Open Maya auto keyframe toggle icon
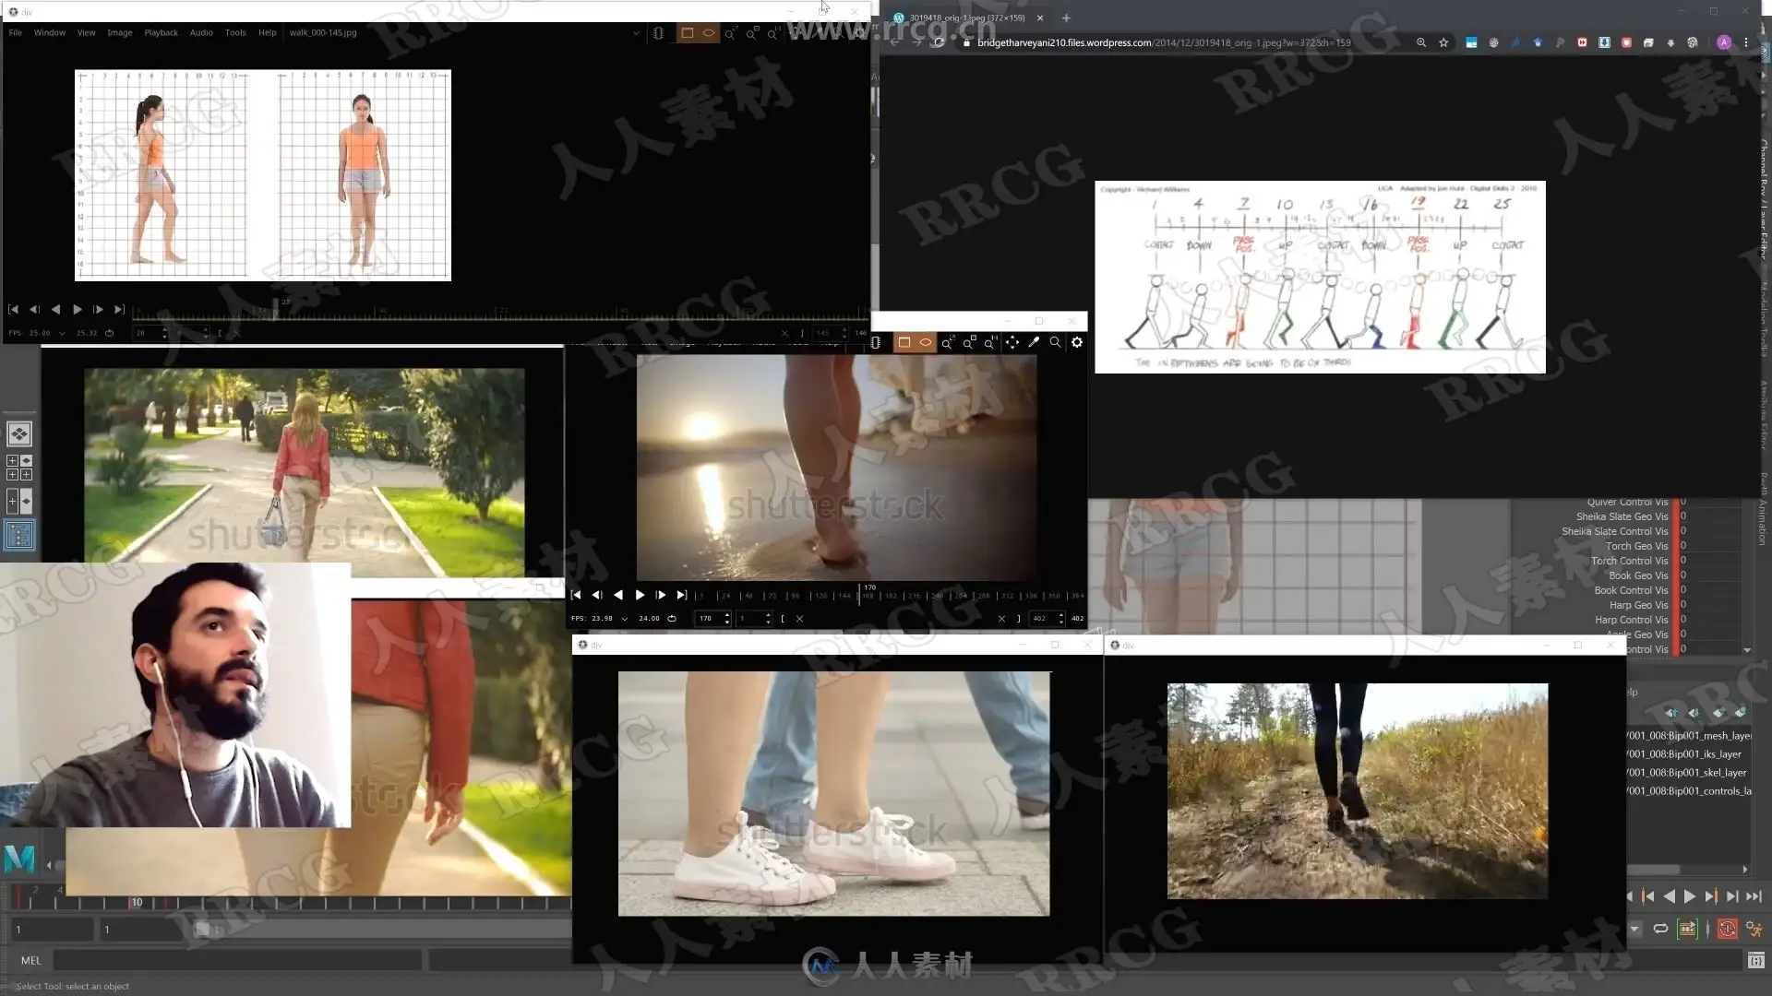This screenshot has width=1772, height=996. click(1728, 929)
